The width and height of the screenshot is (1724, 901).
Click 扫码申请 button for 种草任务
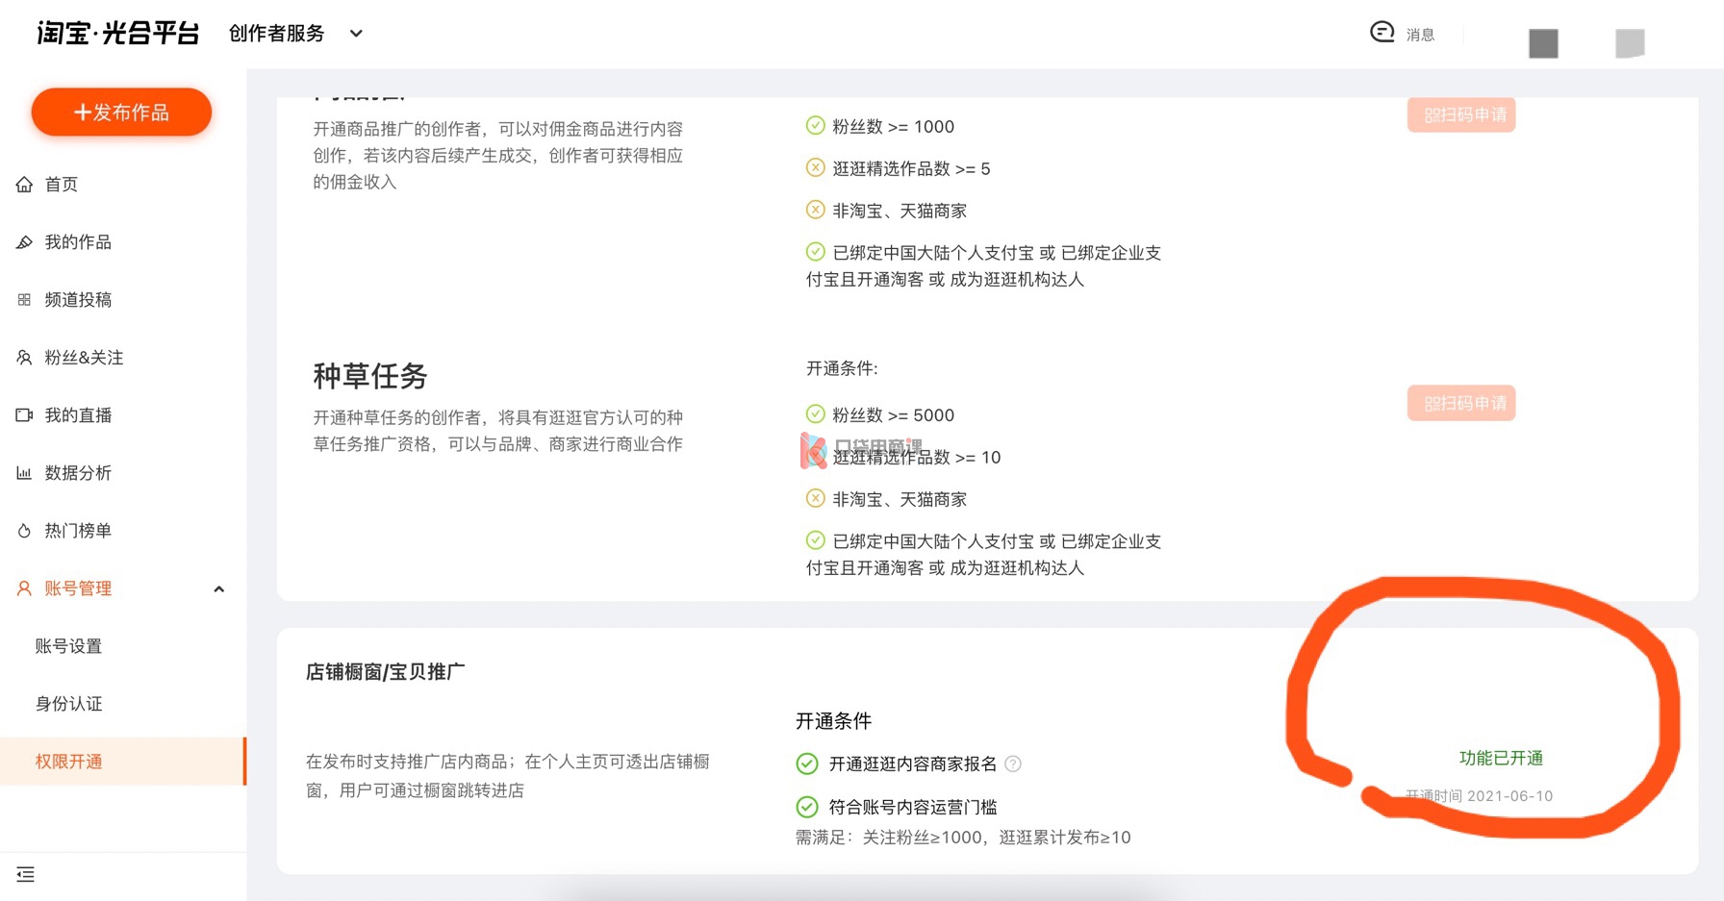pyautogui.click(x=1461, y=403)
